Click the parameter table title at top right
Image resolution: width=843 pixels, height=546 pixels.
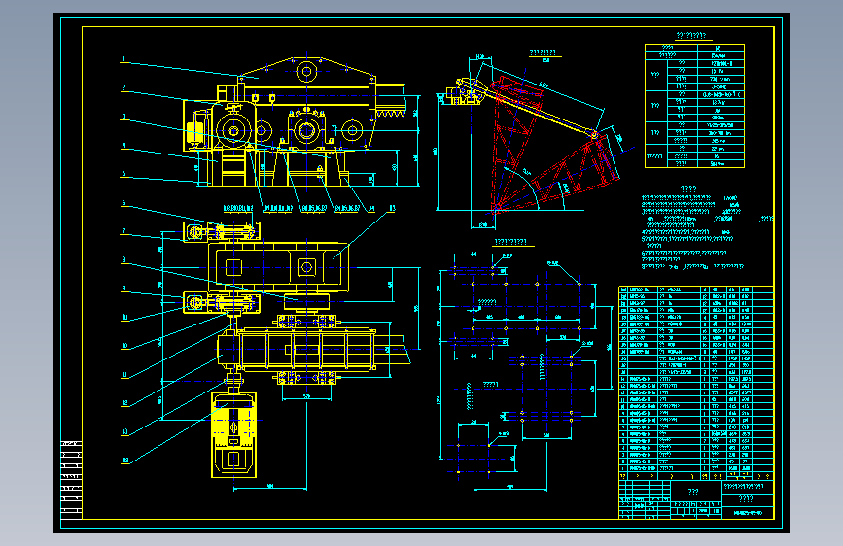691,36
